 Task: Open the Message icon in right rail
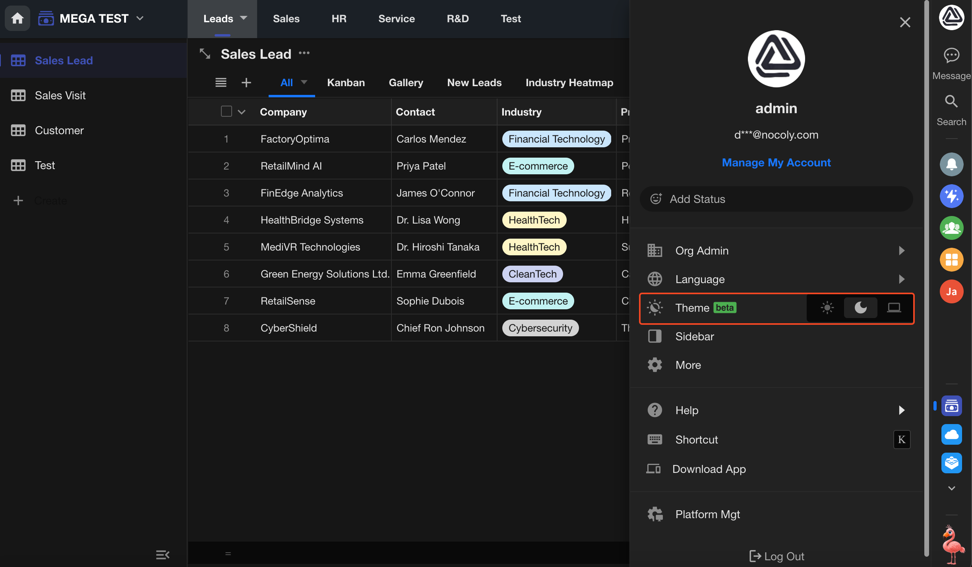tap(951, 56)
